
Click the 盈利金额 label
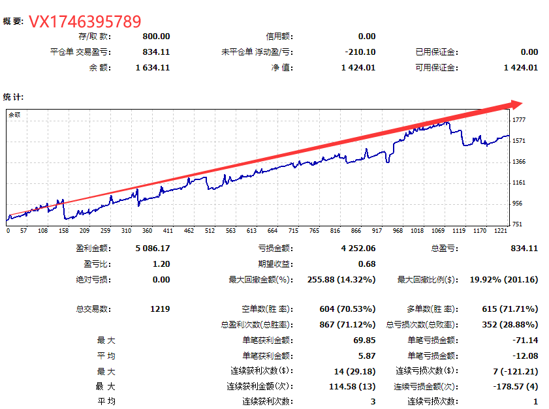[x=93, y=249]
